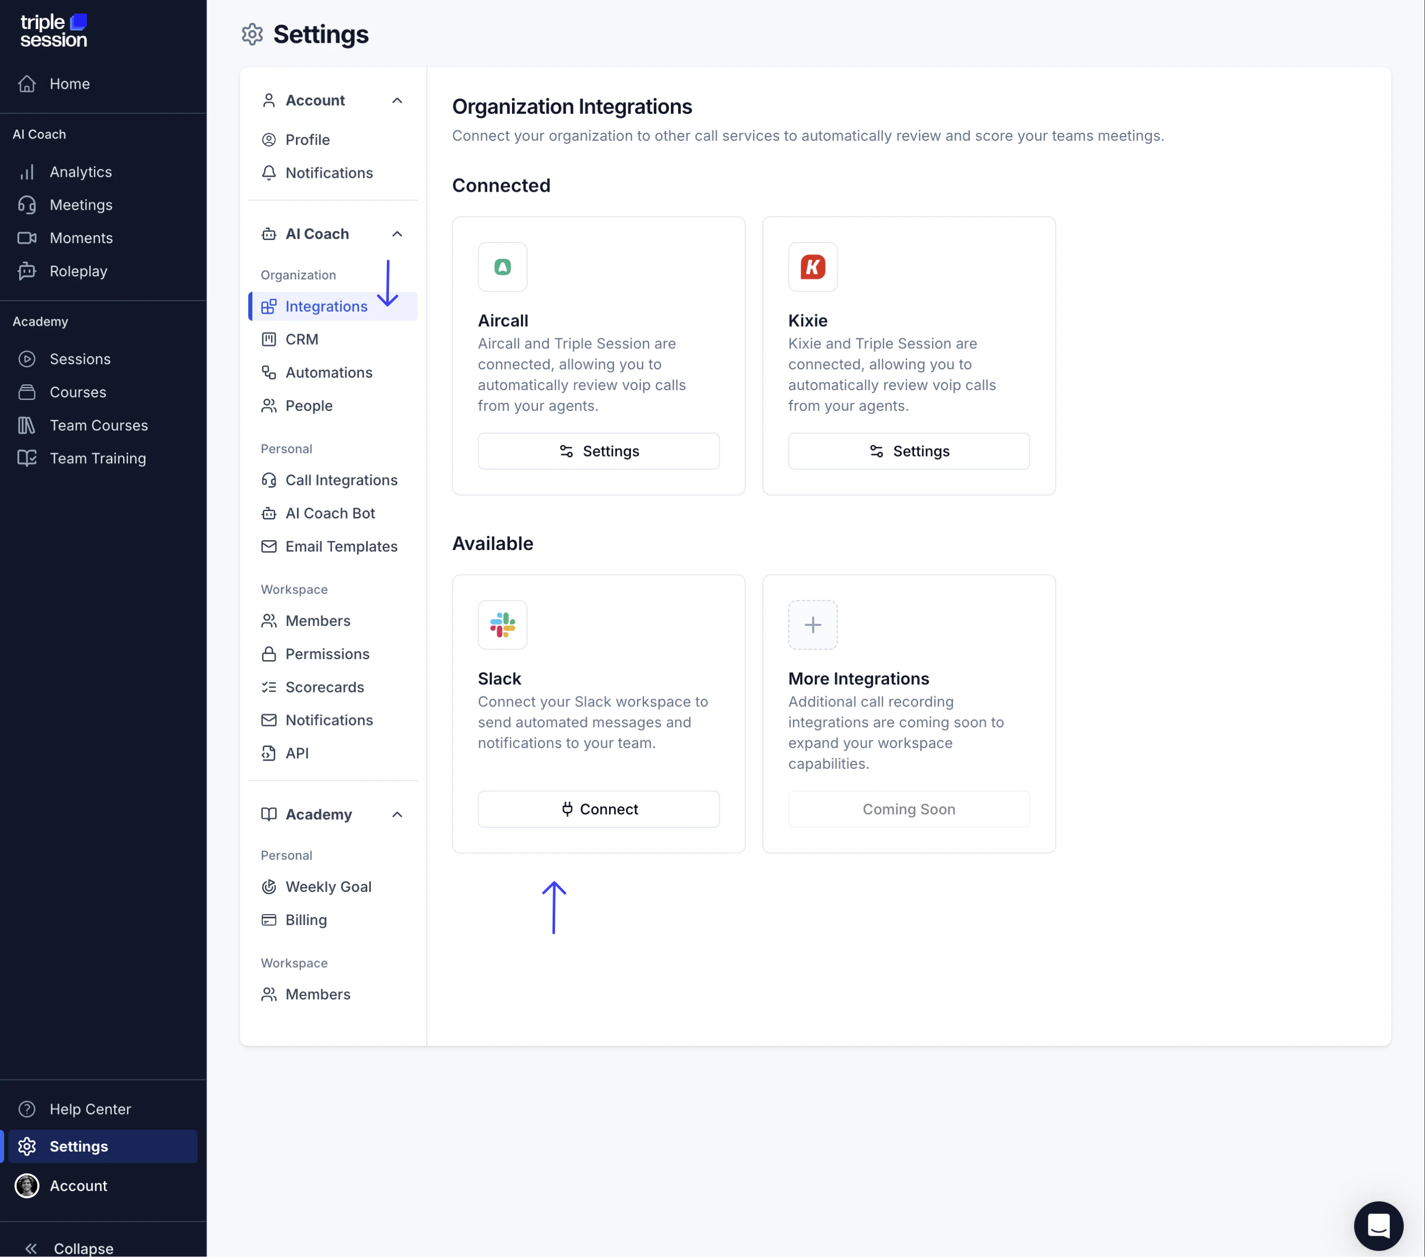The width and height of the screenshot is (1425, 1257).
Task: Click the Slack logo icon
Action: 503,625
